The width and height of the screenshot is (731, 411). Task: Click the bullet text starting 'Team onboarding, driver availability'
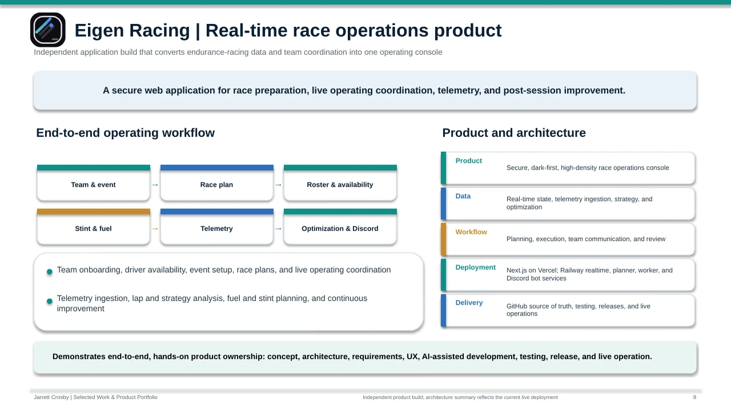click(x=224, y=270)
